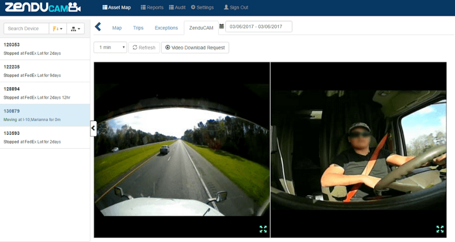Select device 130879
The height and width of the screenshot is (242, 455).
pos(45,115)
